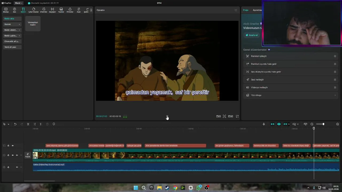Viewport: 342px width, 192px height.
Task: Enter fullscreen preview mode
Action: click(237, 116)
